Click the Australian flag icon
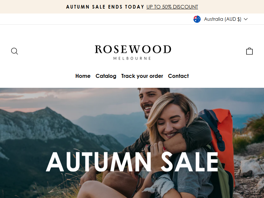The height and width of the screenshot is (198, 264). [197, 19]
